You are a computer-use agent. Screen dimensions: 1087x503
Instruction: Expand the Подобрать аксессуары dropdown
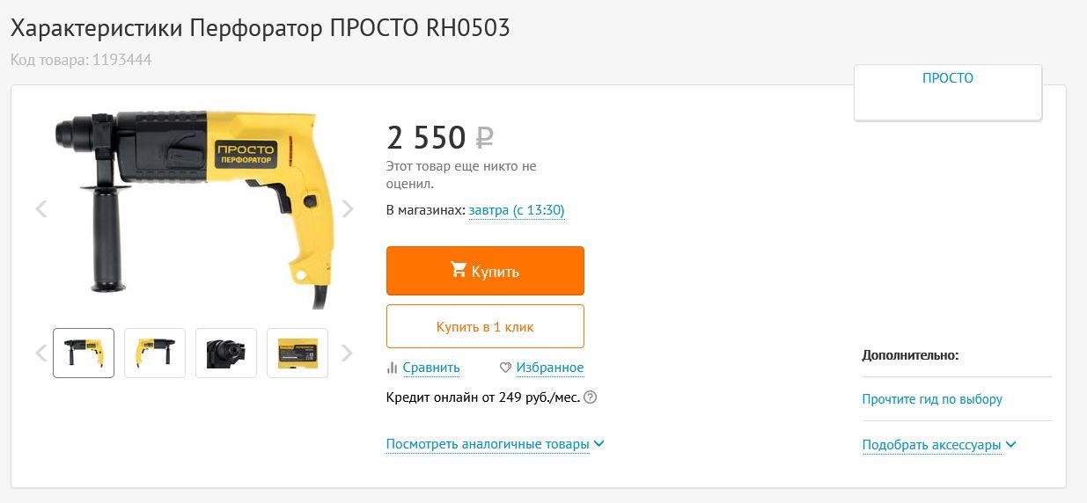coord(938,445)
